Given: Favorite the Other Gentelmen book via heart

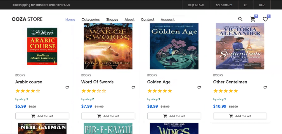Looking at the screenshot, I should click(265, 88).
